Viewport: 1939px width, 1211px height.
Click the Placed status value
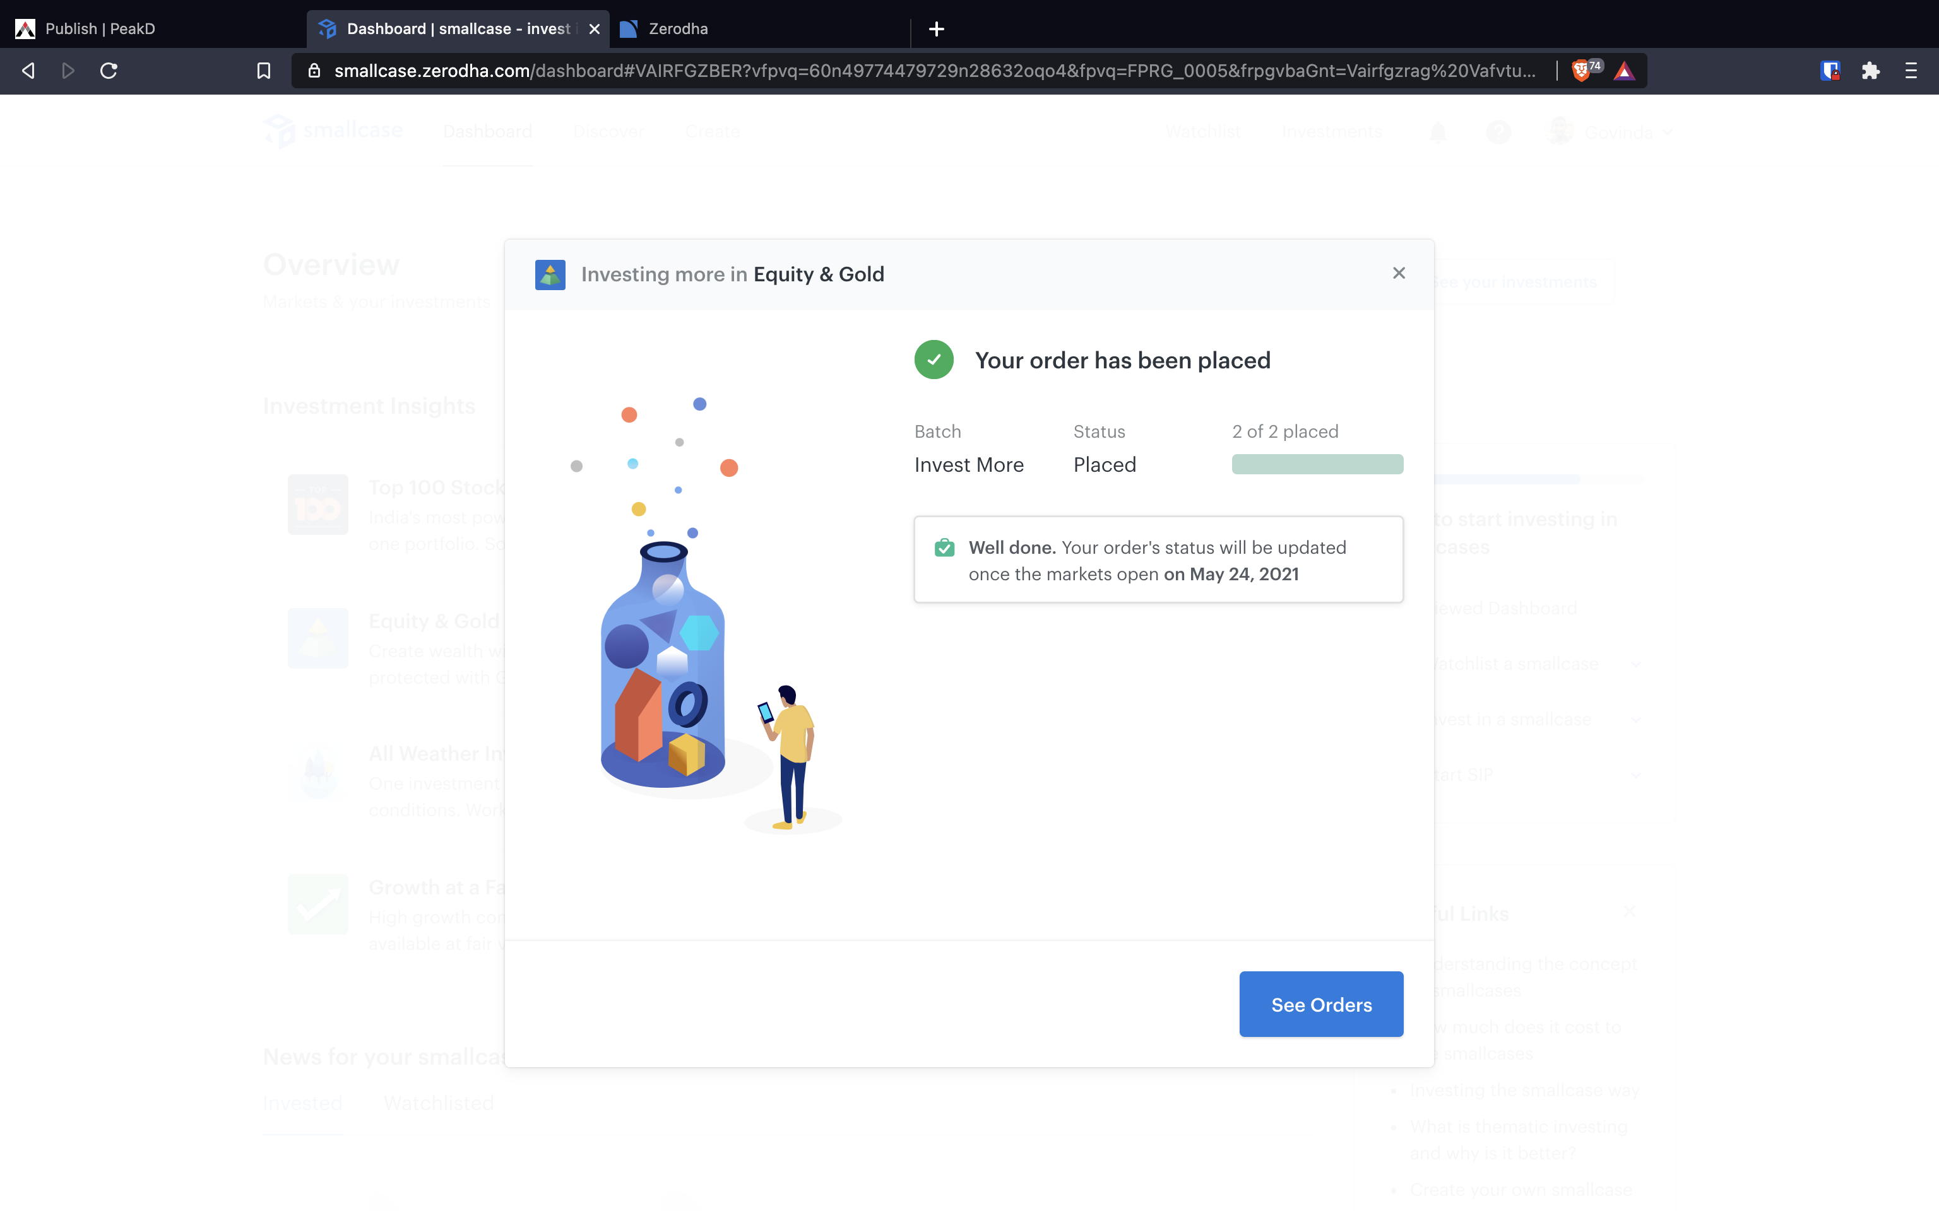tap(1104, 465)
